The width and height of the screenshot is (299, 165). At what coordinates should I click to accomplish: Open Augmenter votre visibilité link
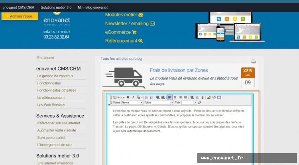(x=57, y=130)
